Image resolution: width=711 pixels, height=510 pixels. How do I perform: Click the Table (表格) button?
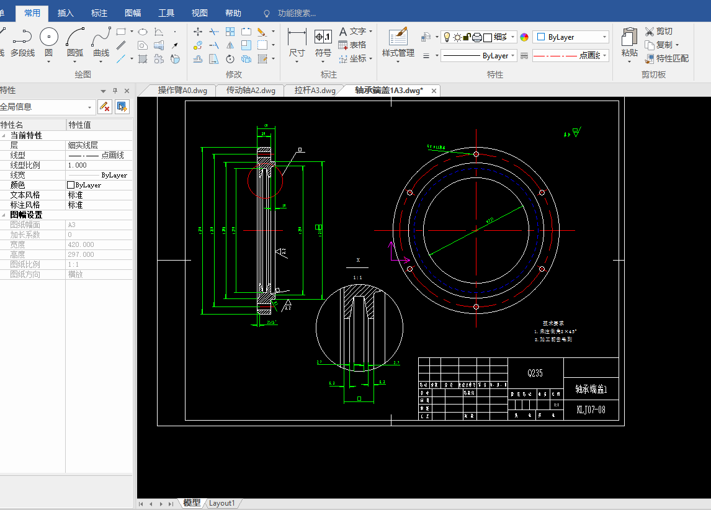352,45
